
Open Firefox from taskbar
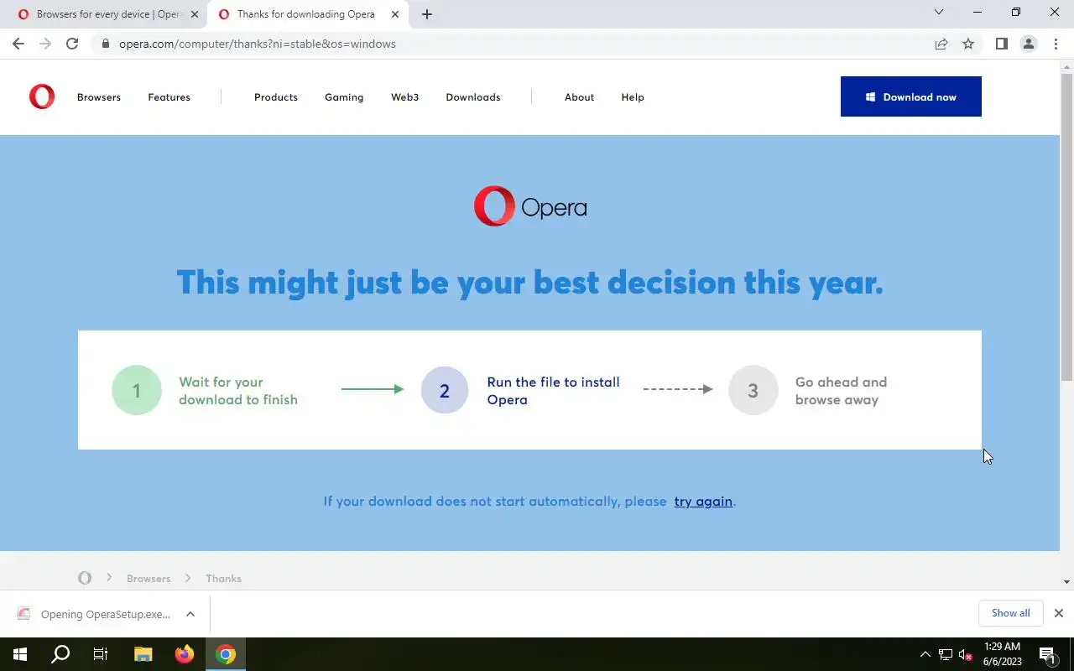point(184,654)
